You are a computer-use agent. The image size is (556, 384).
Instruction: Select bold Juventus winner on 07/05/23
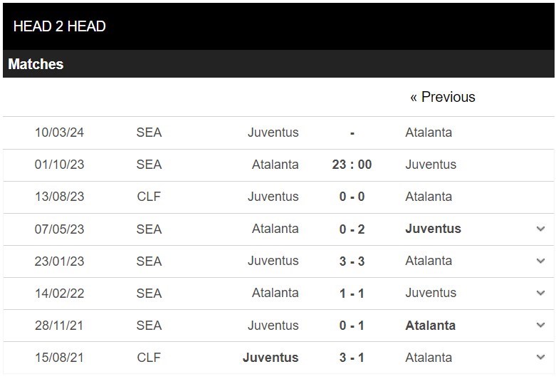(433, 229)
